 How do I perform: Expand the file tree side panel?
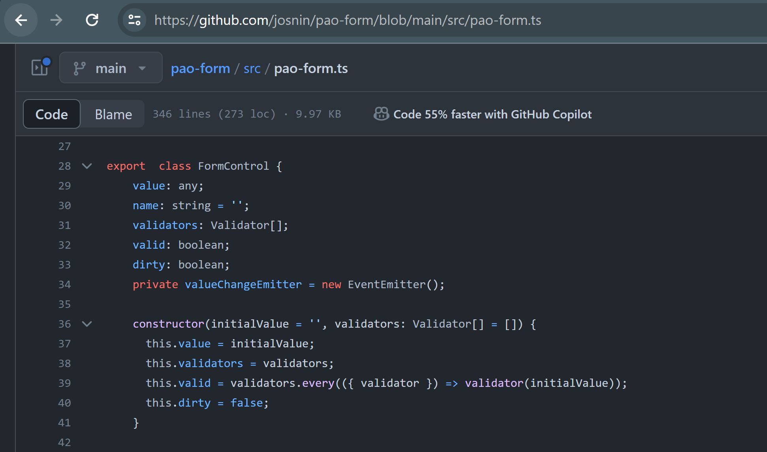(x=41, y=67)
